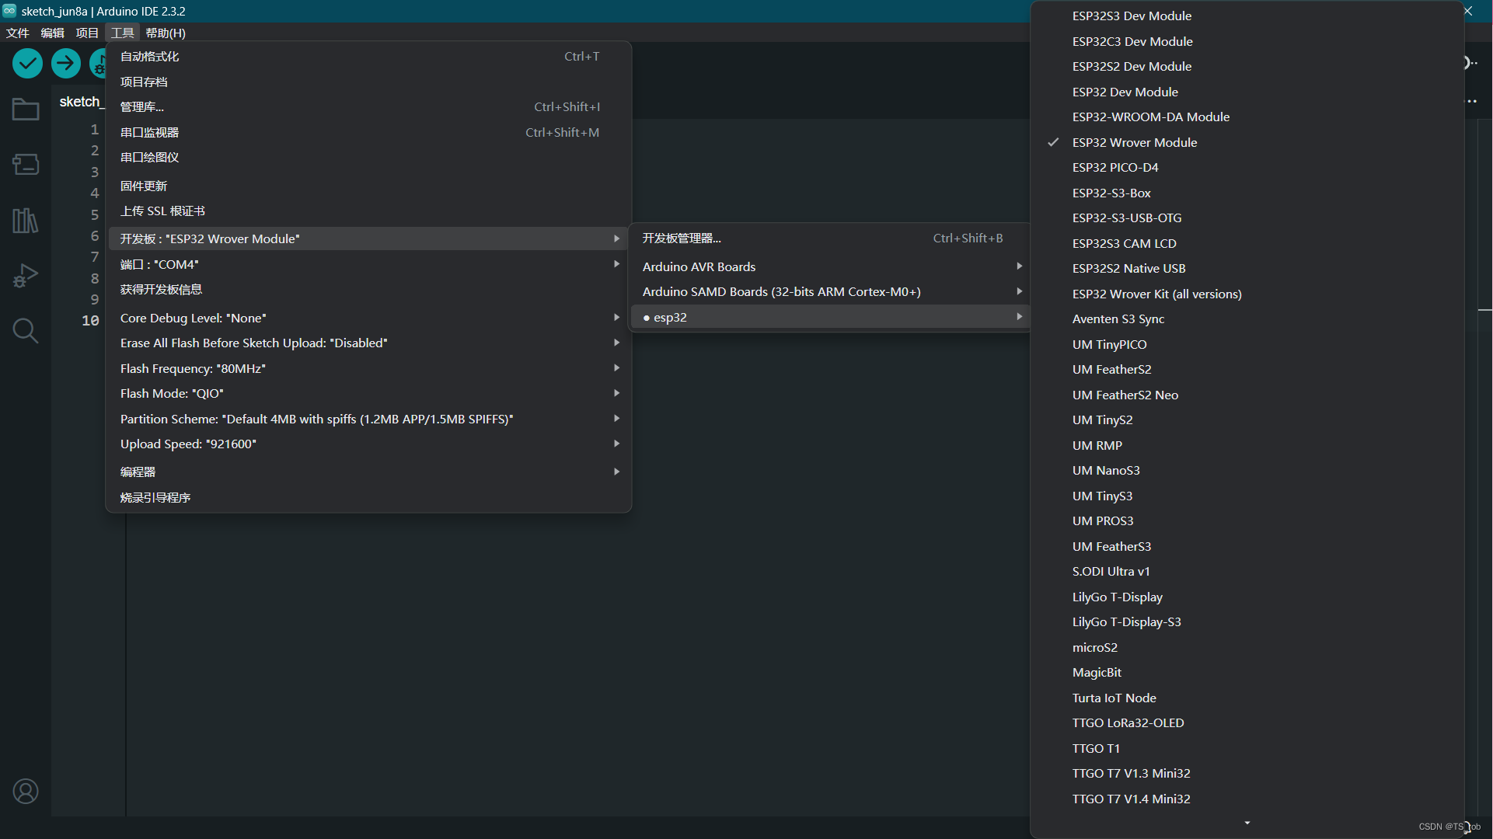This screenshot has width=1493, height=839.
Task: Open the 串口监视器 serial monitor entry
Action: [150, 132]
